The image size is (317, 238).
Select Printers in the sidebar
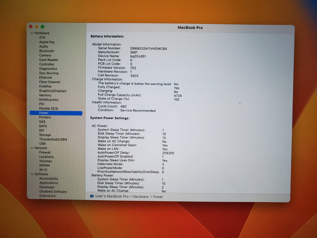[45, 117]
